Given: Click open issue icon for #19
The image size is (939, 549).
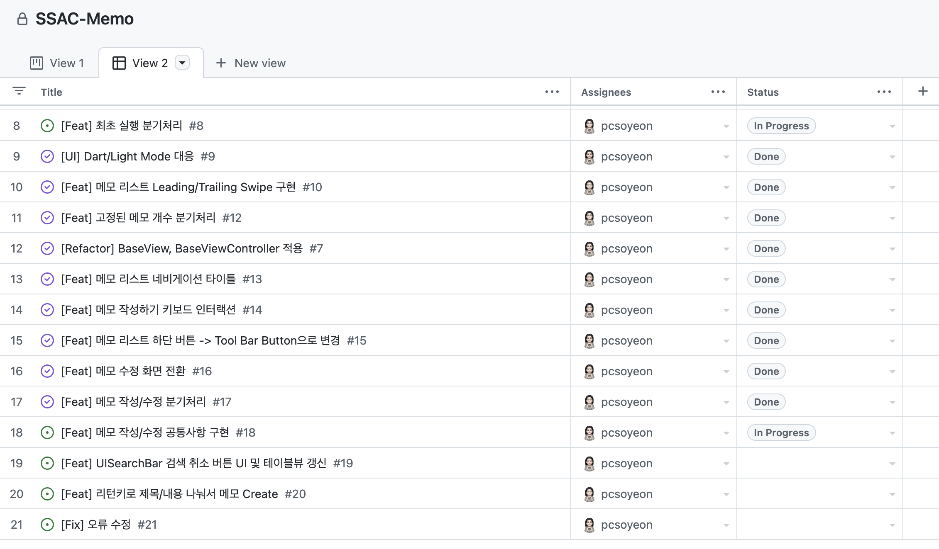Looking at the screenshot, I should tap(47, 463).
